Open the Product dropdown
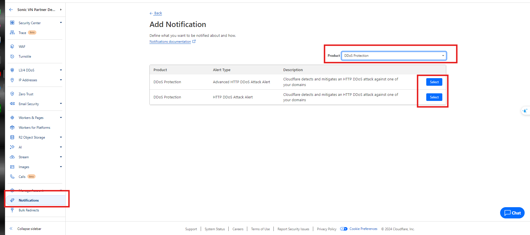The height and width of the screenshot is (235, 530). coord(394,56)
